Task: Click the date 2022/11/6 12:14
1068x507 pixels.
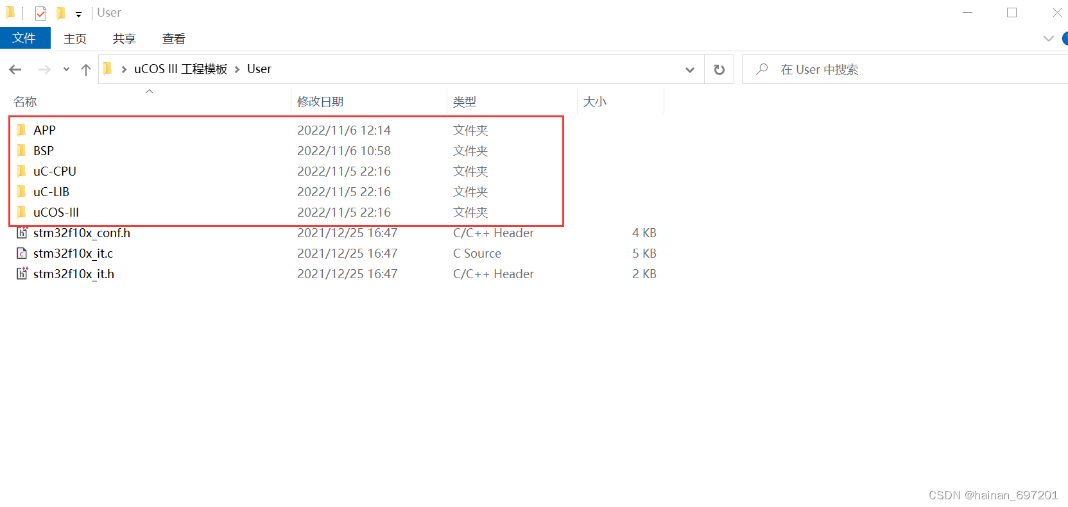Action: point(344,130)
